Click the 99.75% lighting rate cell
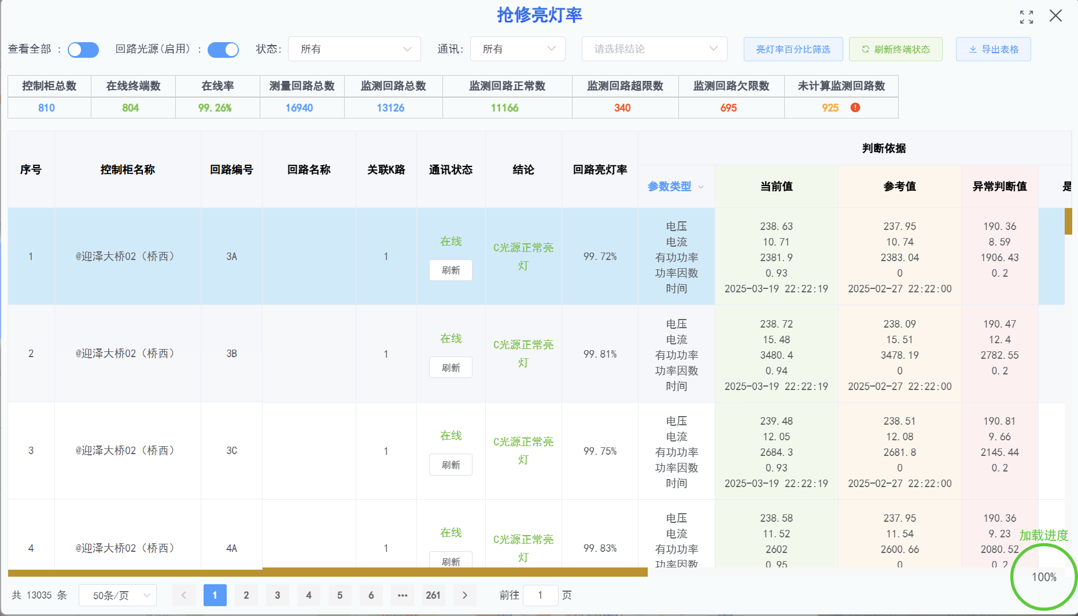The image size is (1078, 616). point(600,451)
